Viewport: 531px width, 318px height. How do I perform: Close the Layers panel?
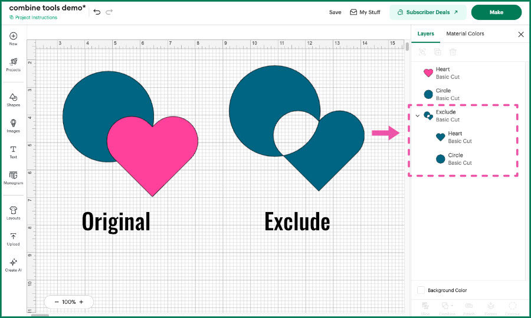[521, 34]
